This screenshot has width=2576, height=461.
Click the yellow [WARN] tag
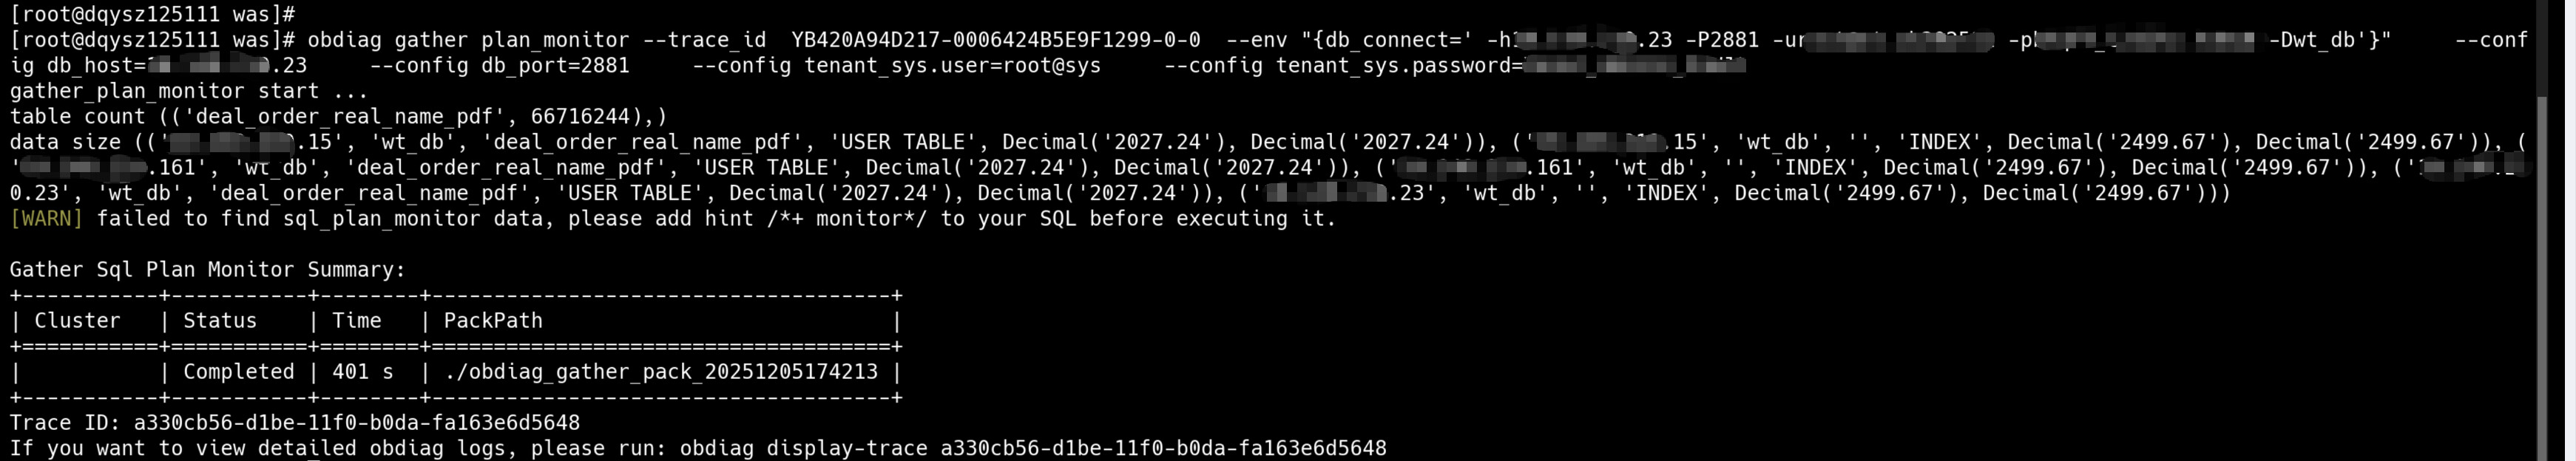point(46,219)
